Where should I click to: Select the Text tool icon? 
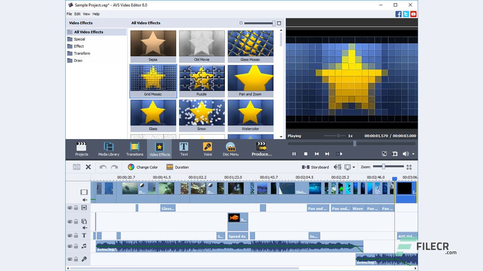pyautogui.click(x=184, y=149)
